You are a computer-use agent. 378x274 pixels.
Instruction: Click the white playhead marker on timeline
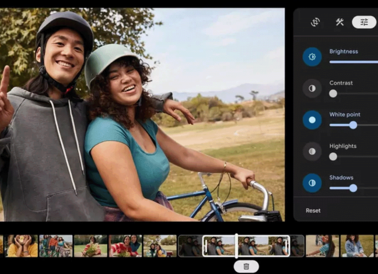point(236,246)
